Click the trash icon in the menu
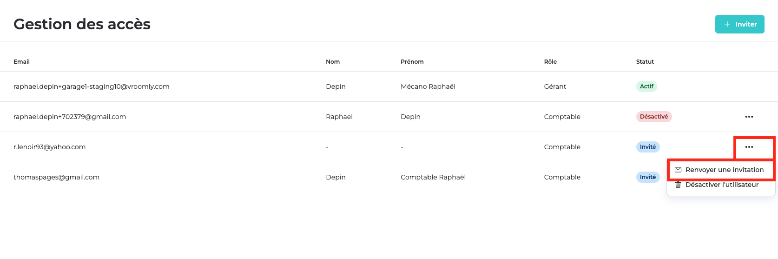The image size is (778, 259). (678, 185)
